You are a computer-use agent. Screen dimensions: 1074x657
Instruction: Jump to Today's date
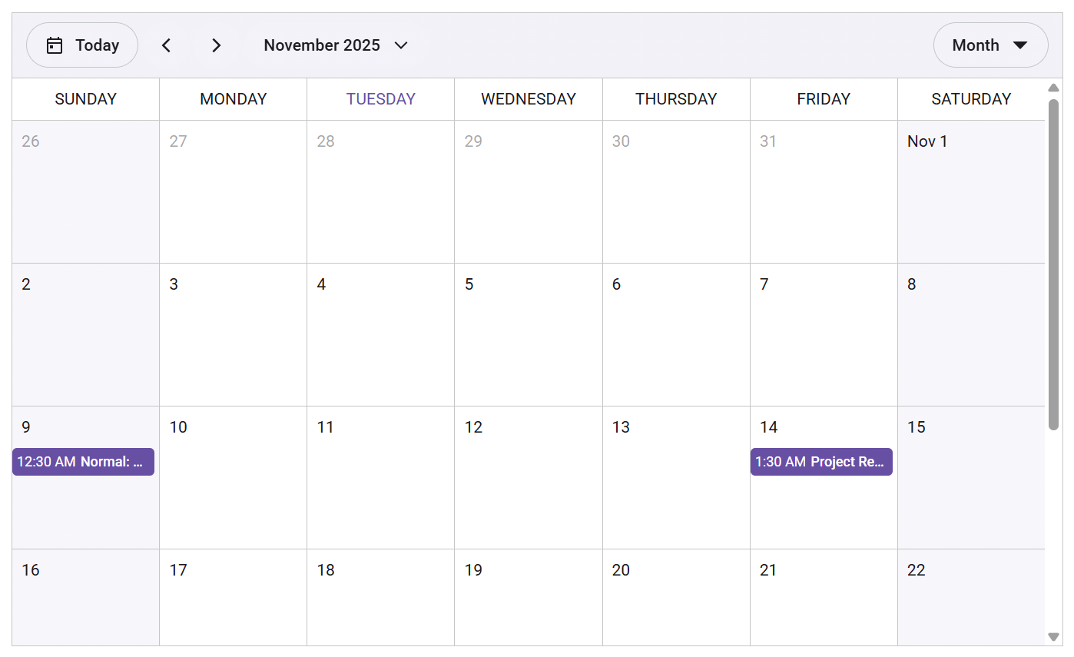[x=82, y=45]
